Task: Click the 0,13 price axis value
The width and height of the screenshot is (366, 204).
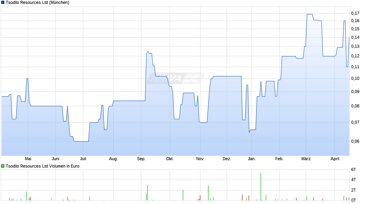Action: click(x=355, y=46)
